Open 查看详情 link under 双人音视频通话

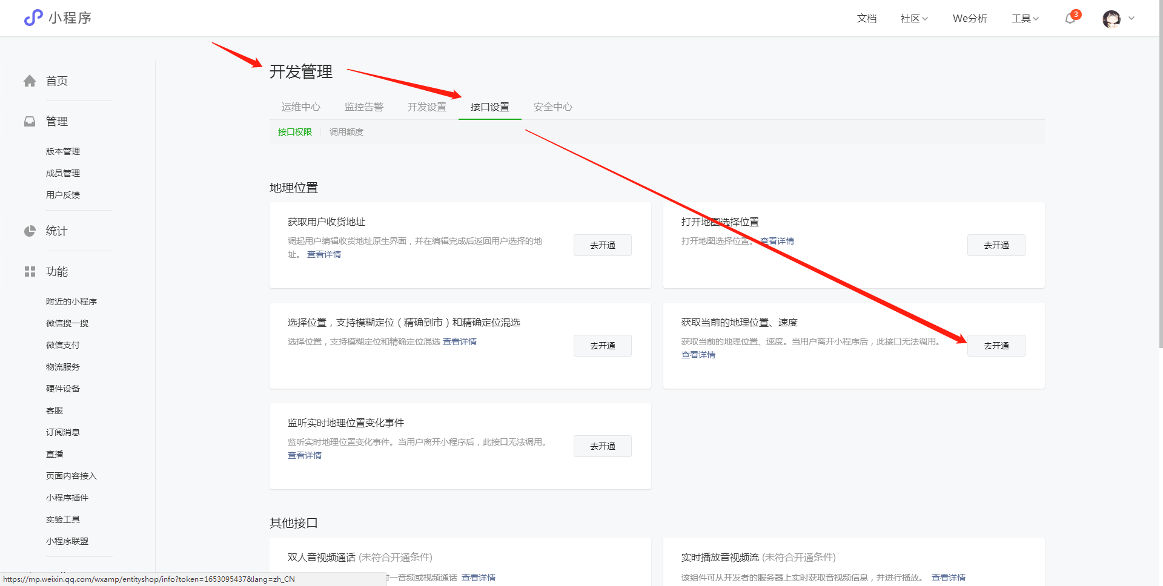point(479,578)
